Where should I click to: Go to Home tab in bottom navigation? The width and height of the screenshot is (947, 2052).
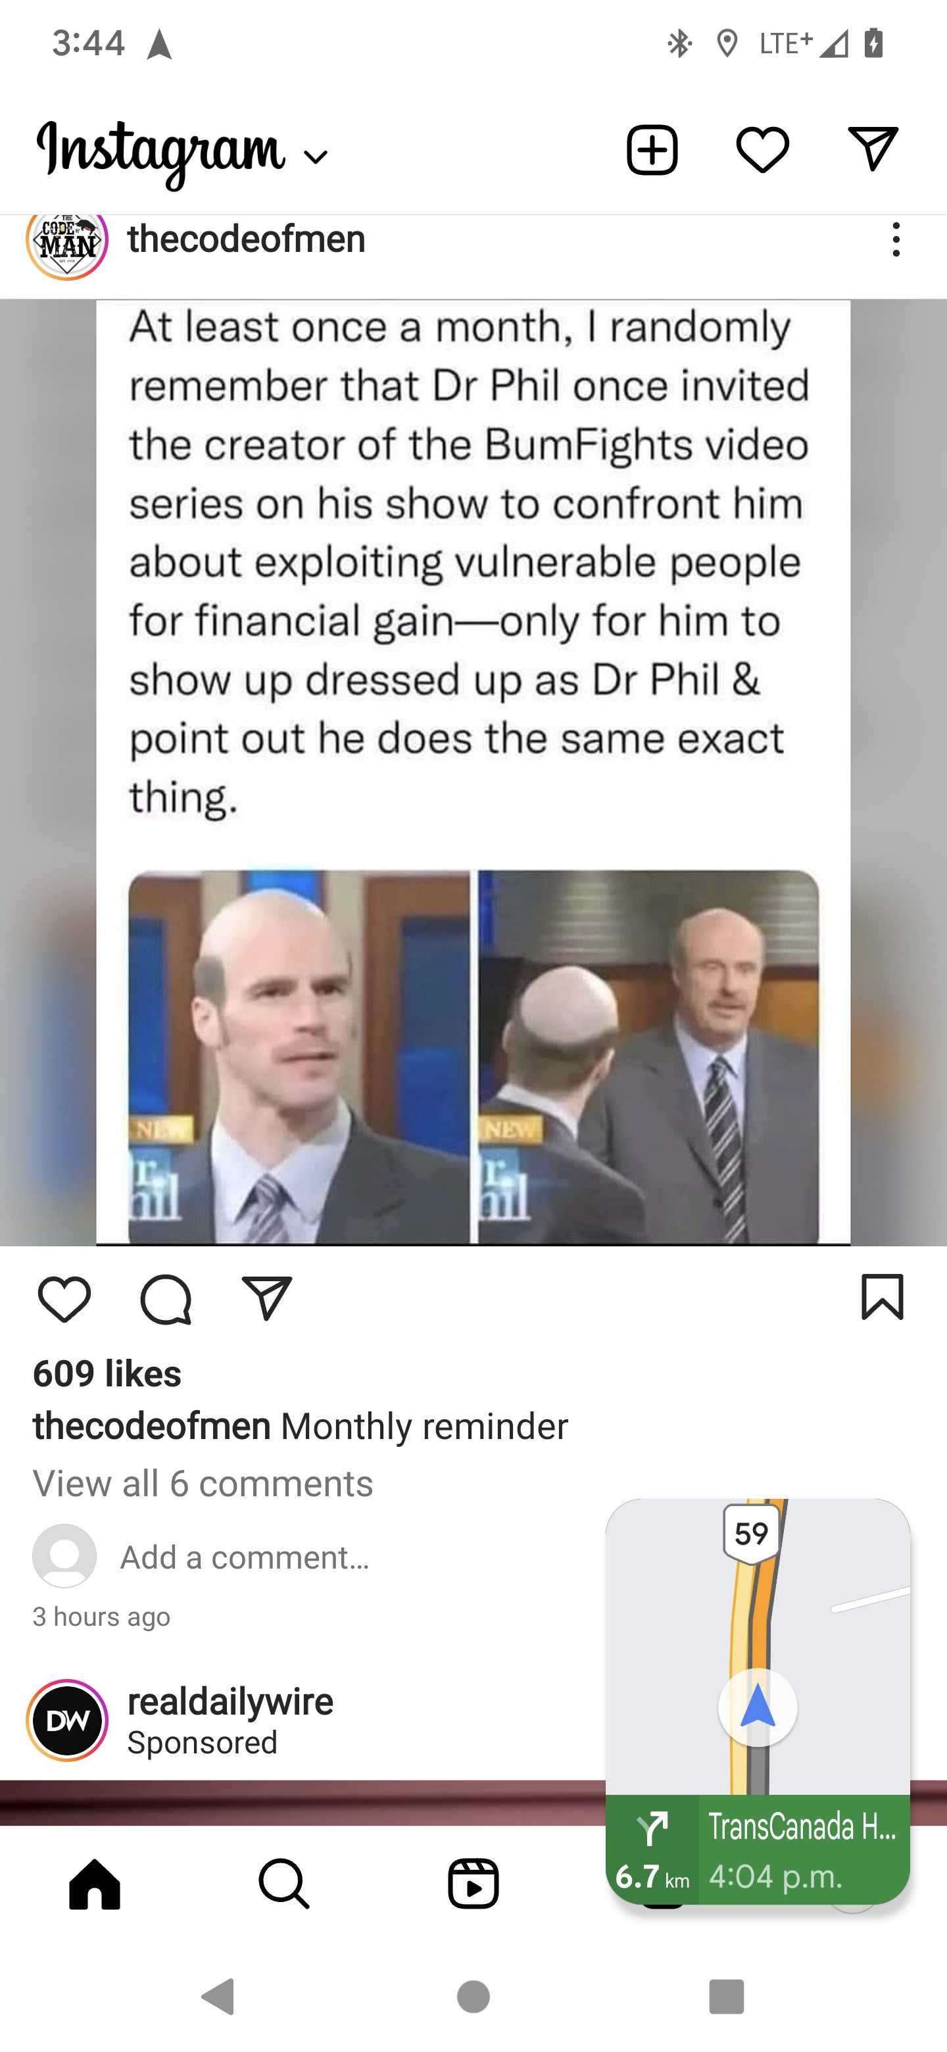tap(95, 1884)
